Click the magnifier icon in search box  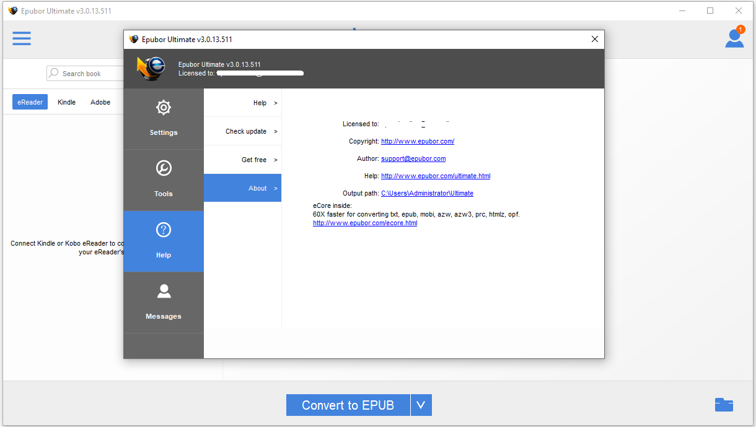tap(54, 73)
